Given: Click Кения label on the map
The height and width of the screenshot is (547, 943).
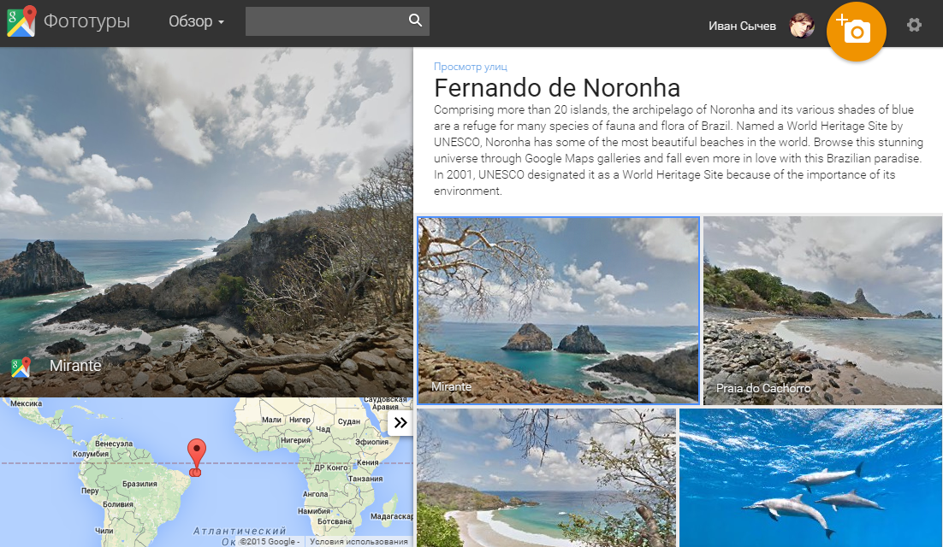Looking at the screenshot, I should coord(367,462).
